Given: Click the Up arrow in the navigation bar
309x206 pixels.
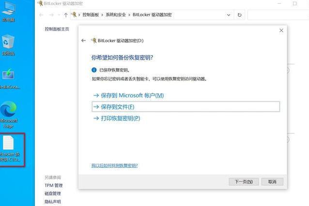Looking at the screenshot, I should pos(66,15).
